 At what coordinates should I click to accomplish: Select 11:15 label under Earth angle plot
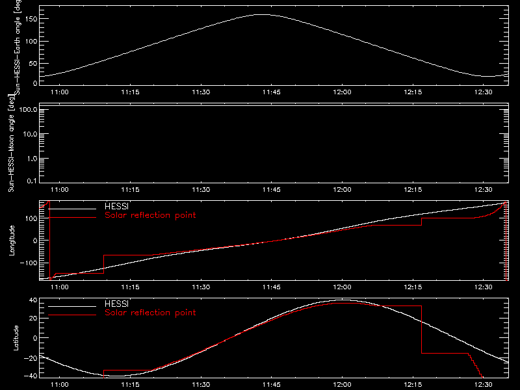coord(131,92)
